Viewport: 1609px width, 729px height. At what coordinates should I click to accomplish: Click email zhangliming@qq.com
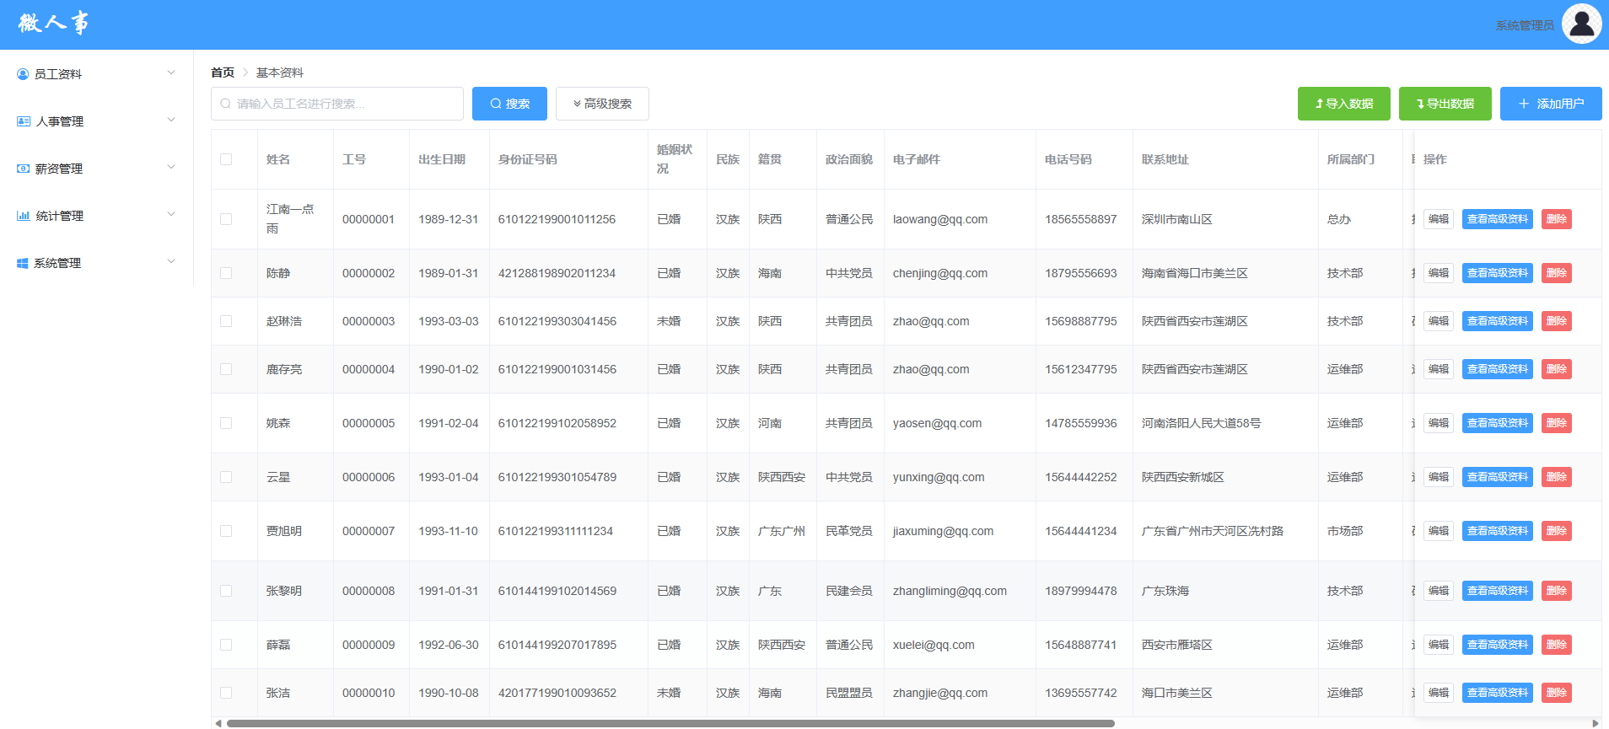(950, 591)
